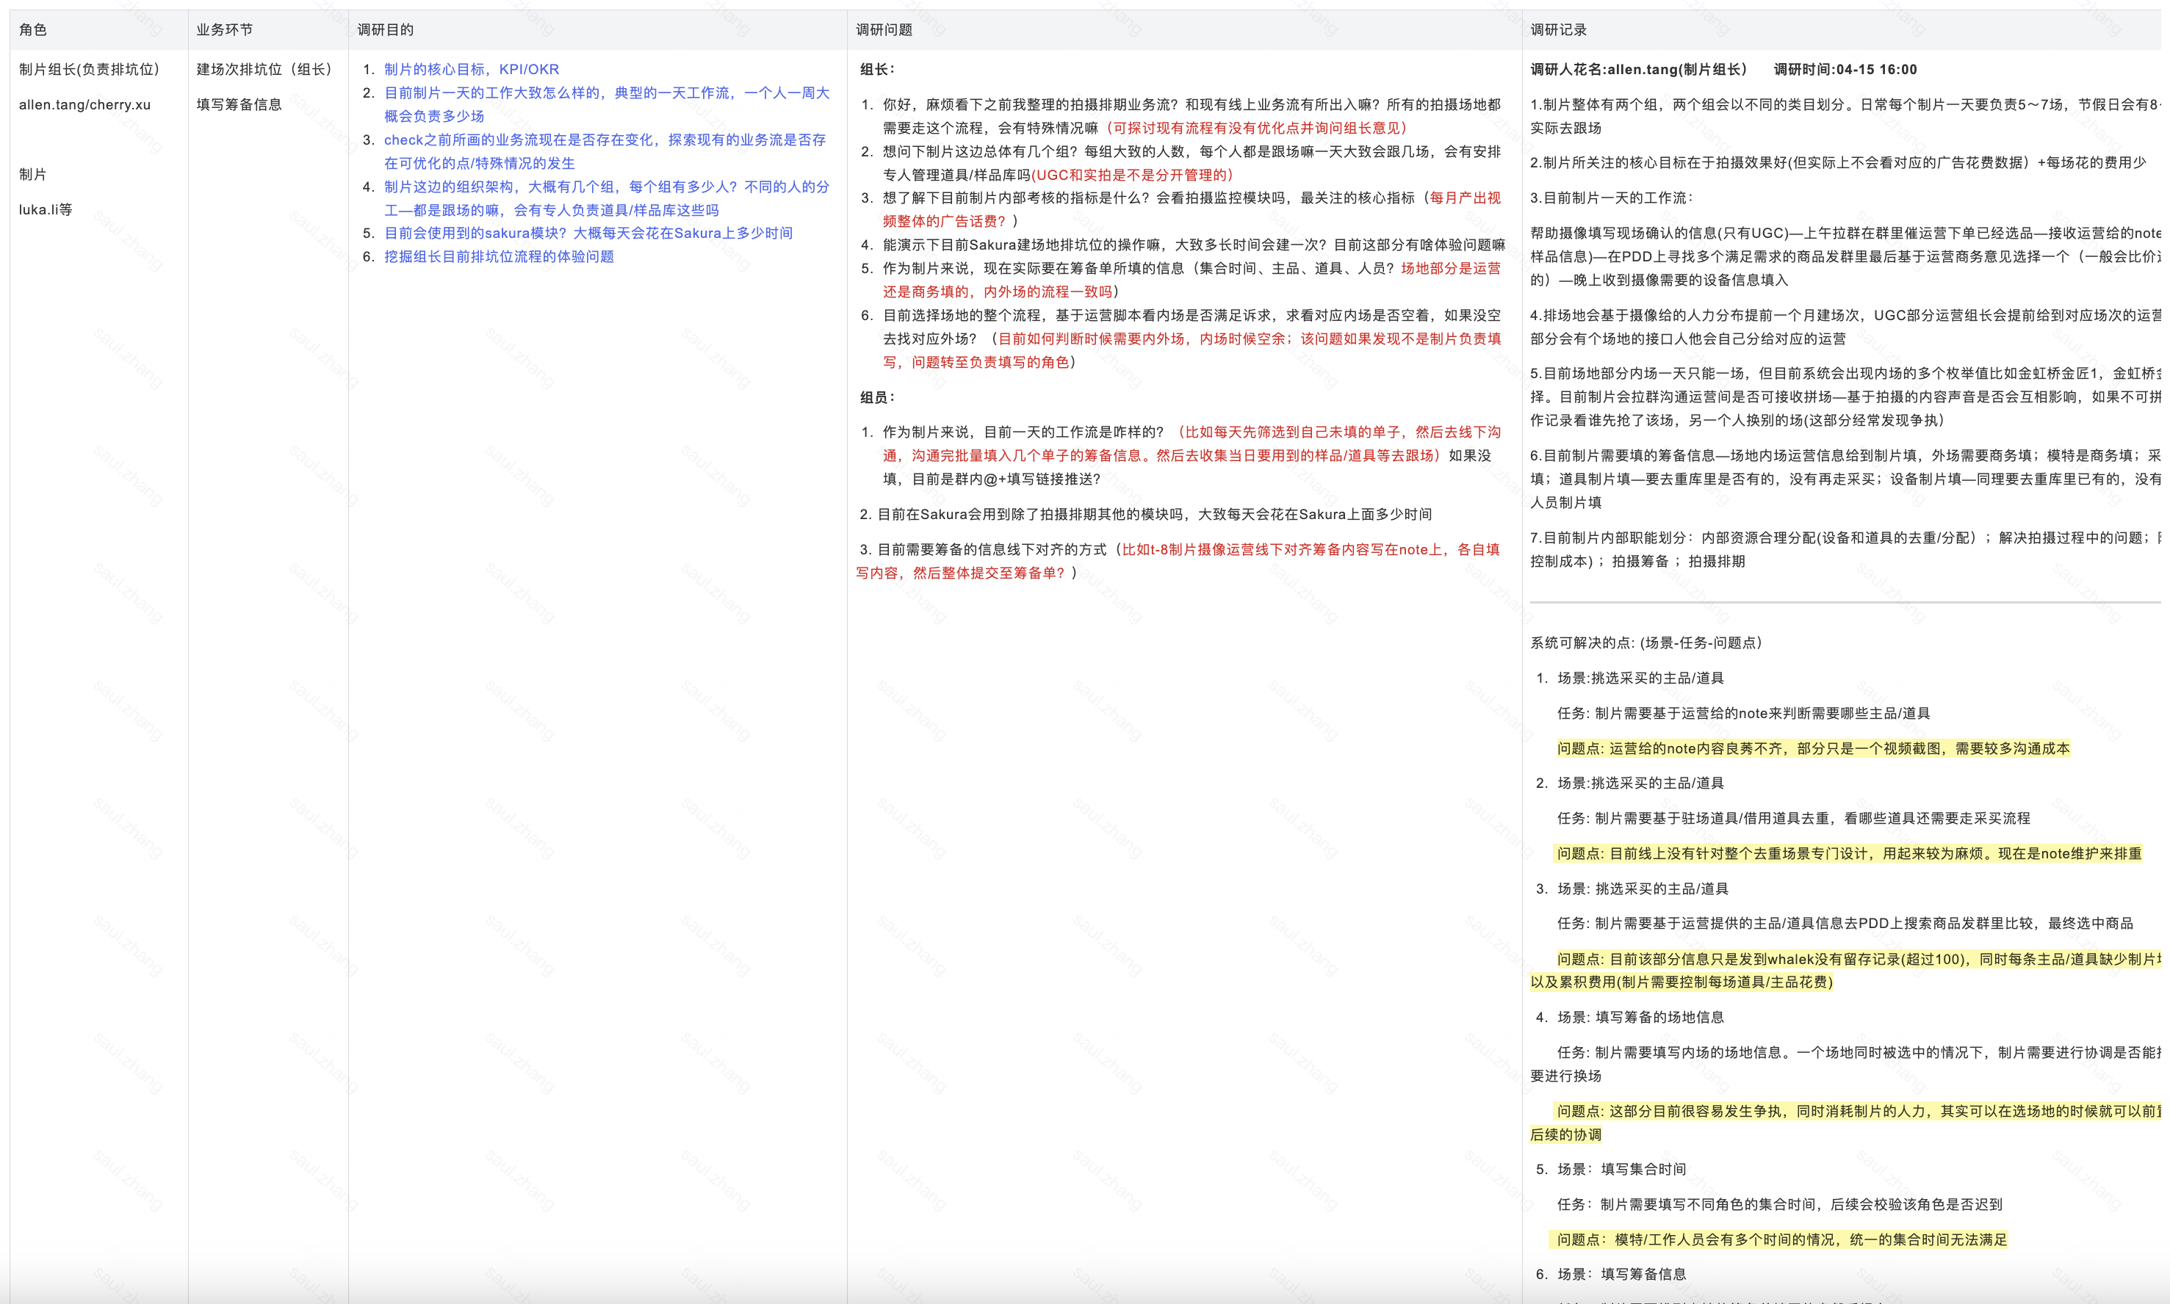Click the 填写筹备信息 cell text
The image size is (2170, 1304).
click(238, 104)
